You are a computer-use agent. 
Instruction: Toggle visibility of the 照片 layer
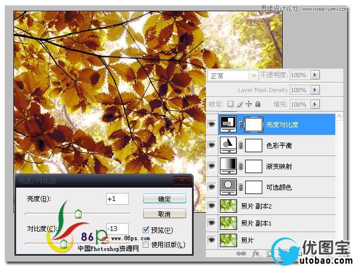point(211,240)
